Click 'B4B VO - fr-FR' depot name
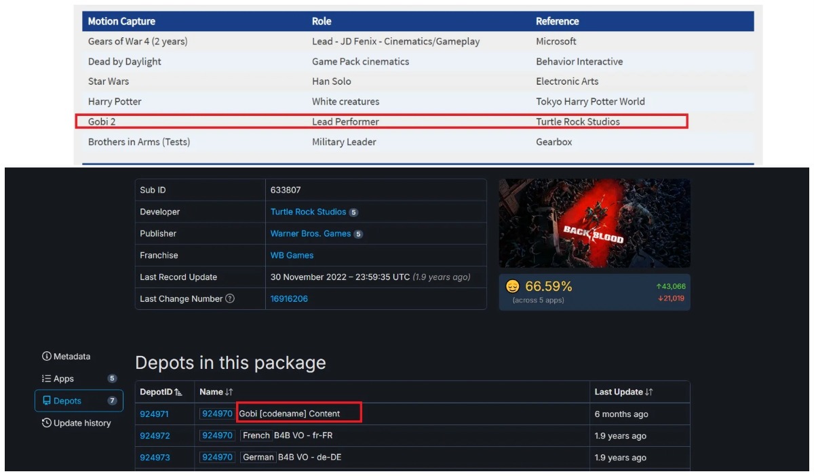 point(303,436)
